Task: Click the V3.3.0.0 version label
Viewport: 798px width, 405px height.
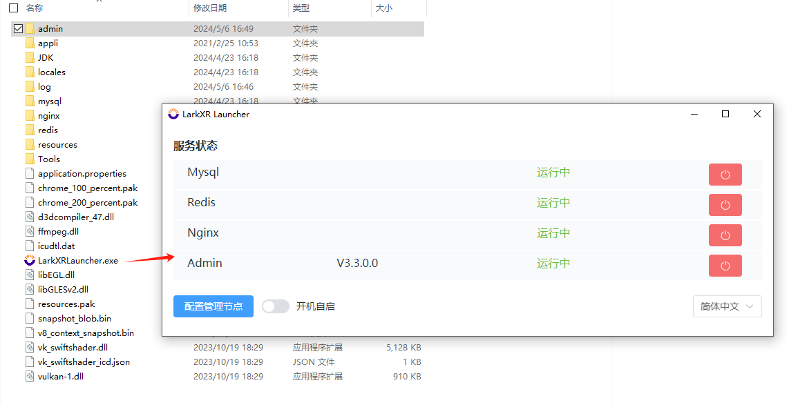Action: 357,263
